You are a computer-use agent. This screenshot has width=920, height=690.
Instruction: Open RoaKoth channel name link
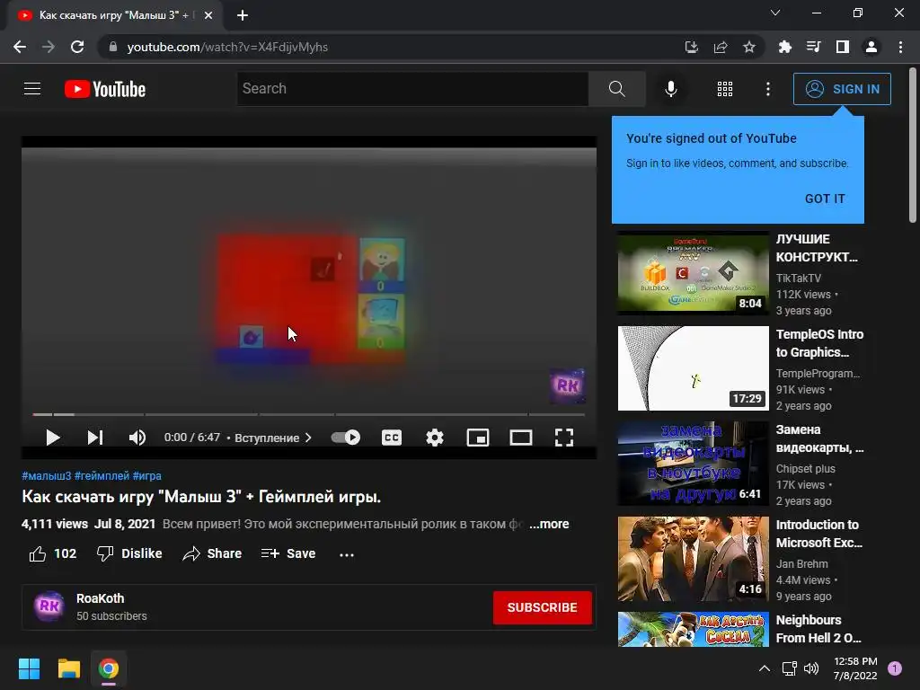click(101, 598)
